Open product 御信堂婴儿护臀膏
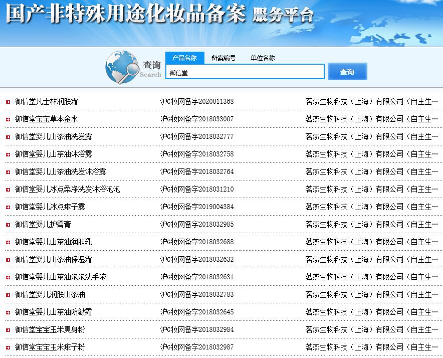The width and height of the screenshot is (443, 358). point(43,224)
